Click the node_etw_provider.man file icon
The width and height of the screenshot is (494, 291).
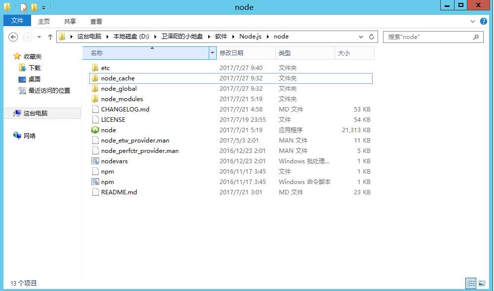(x=95, y=141)
